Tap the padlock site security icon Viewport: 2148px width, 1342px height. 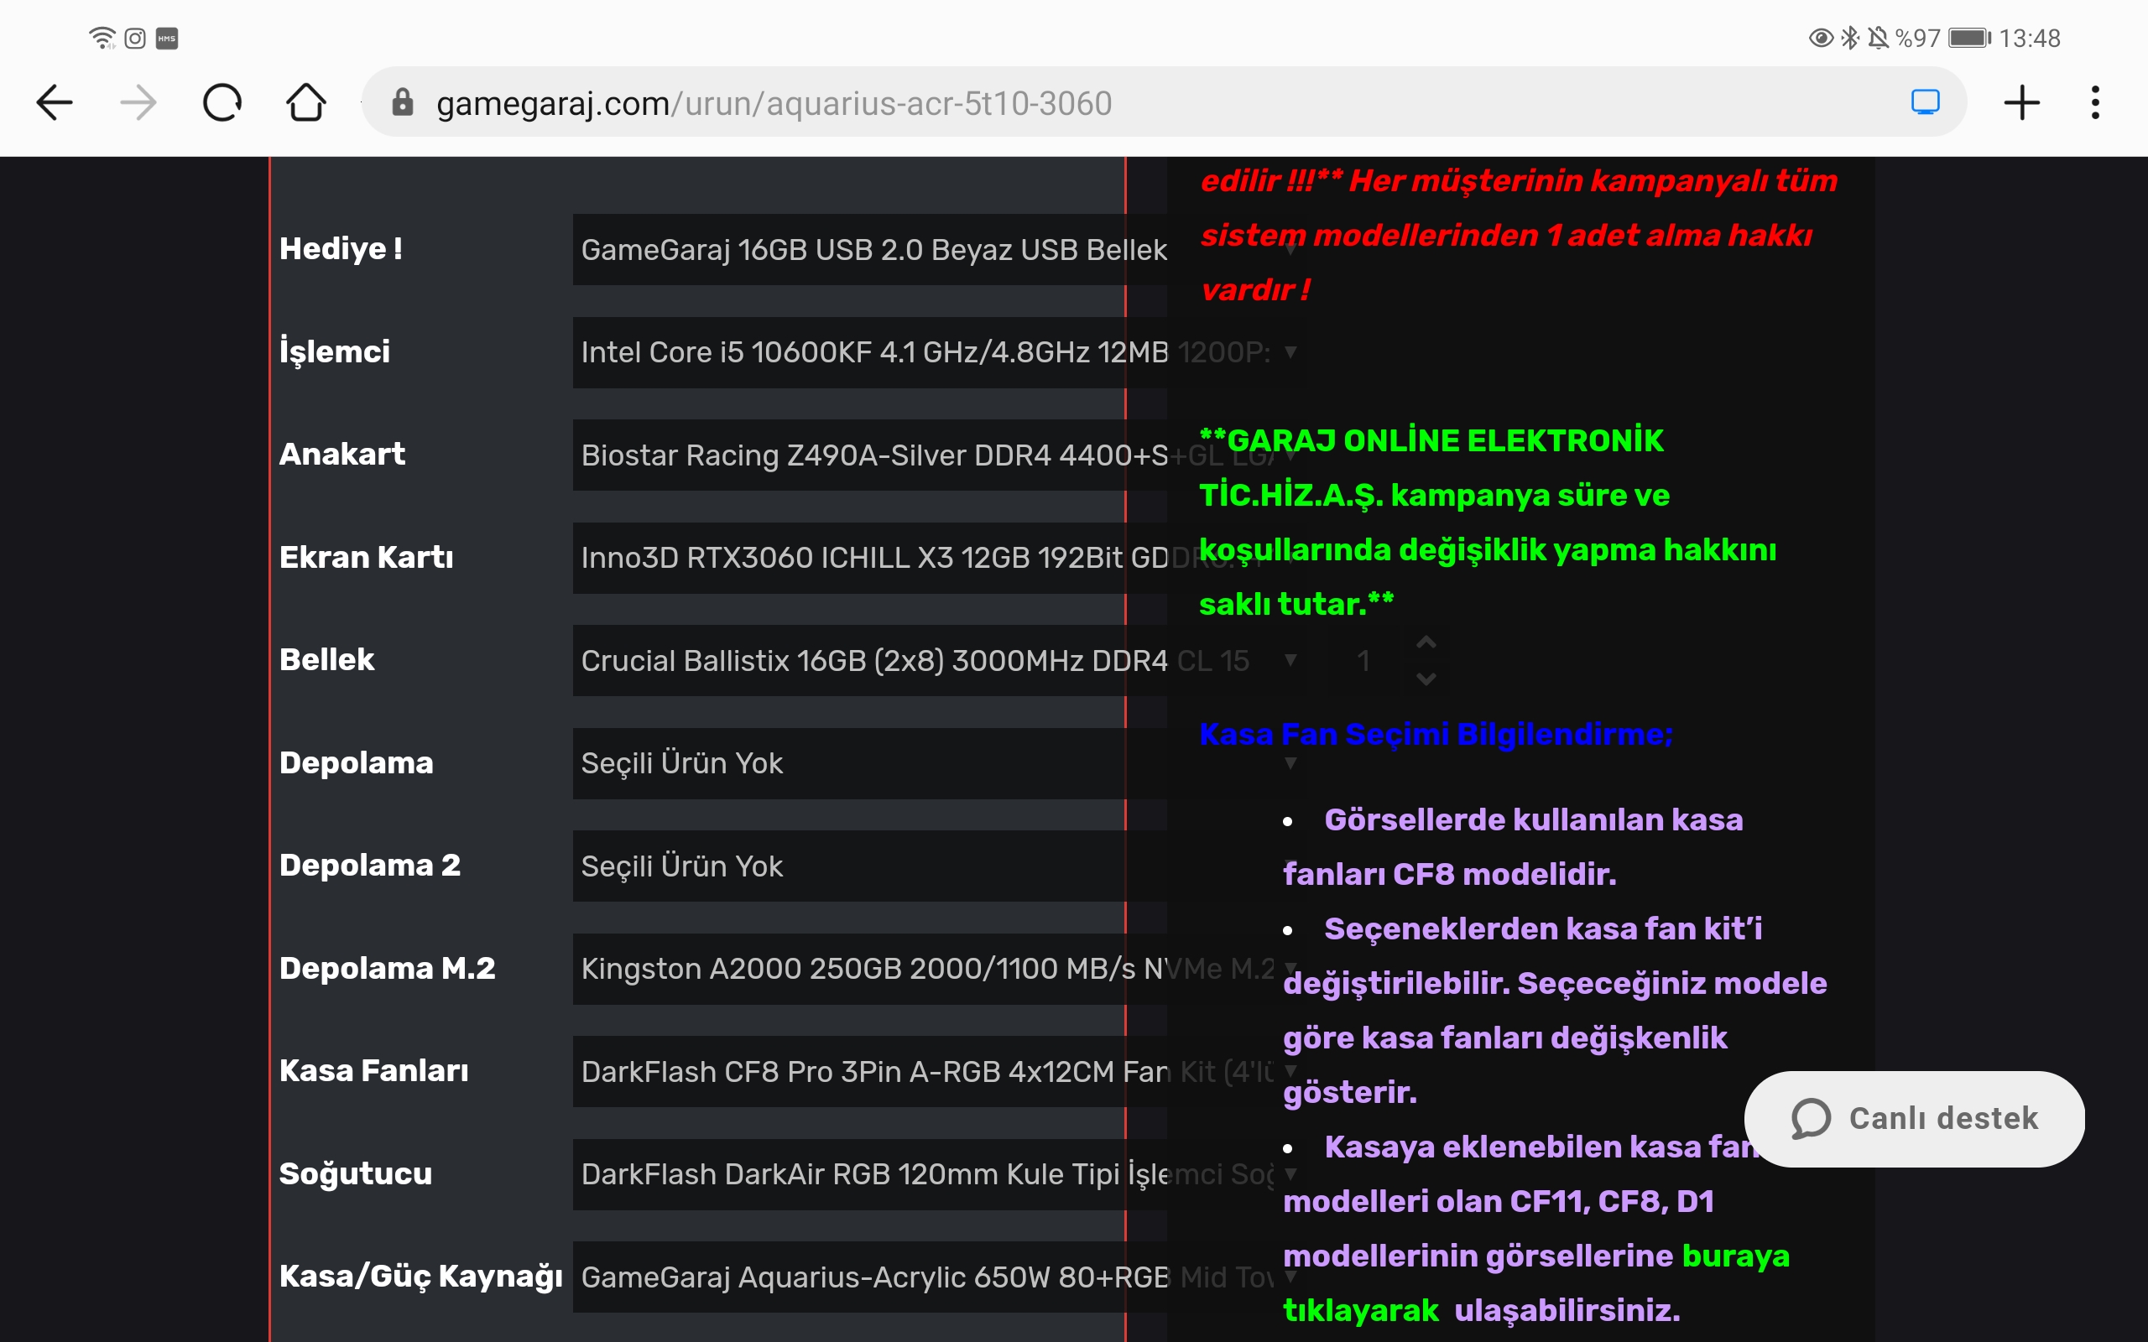click(402, 103)
